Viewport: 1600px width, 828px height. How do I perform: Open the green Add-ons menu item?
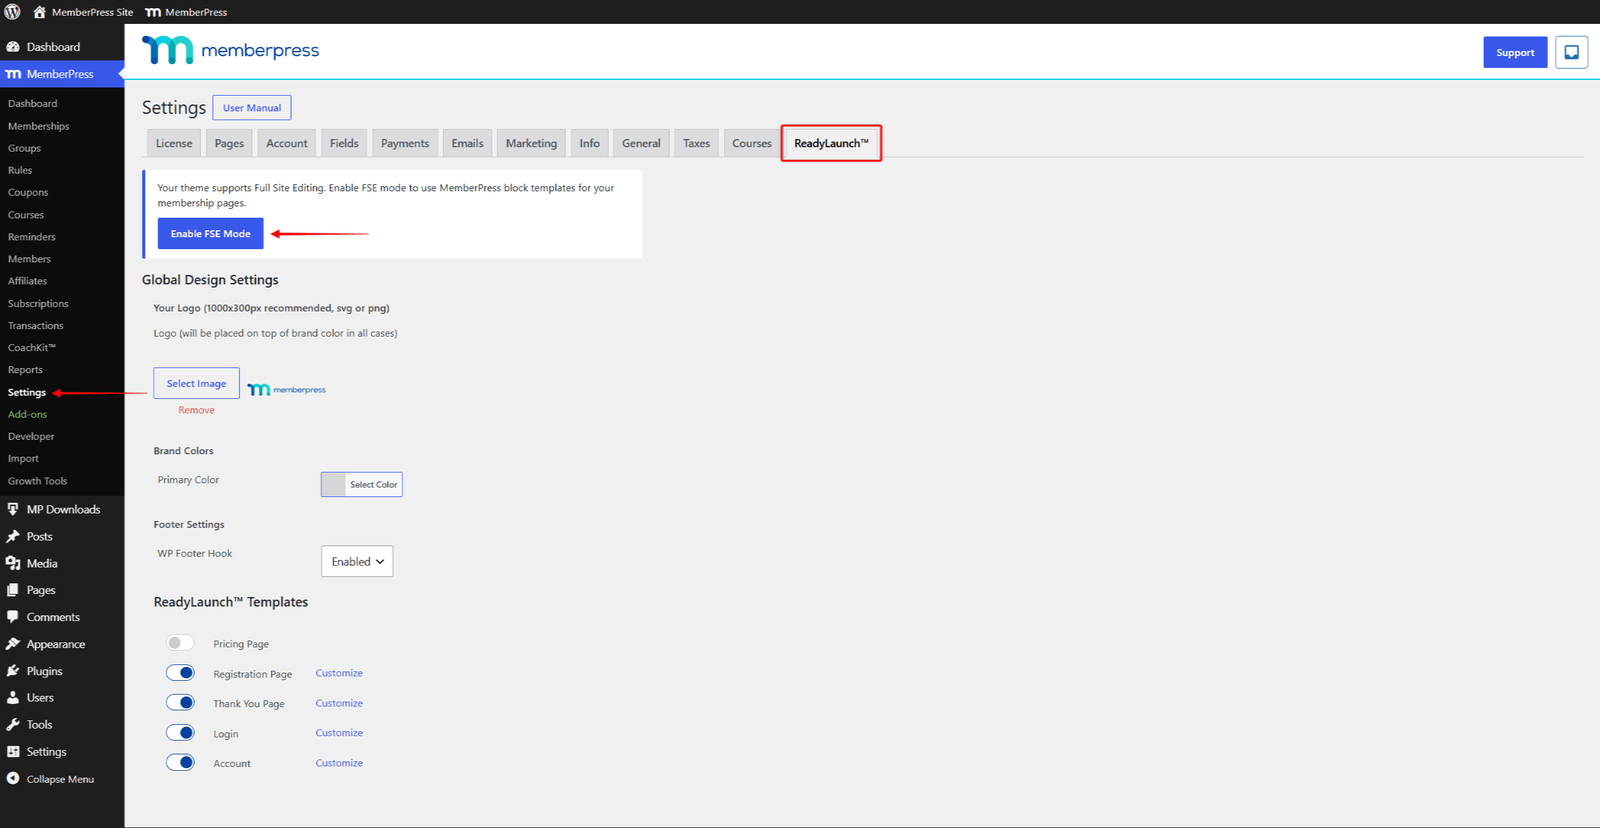click(28, 414)
